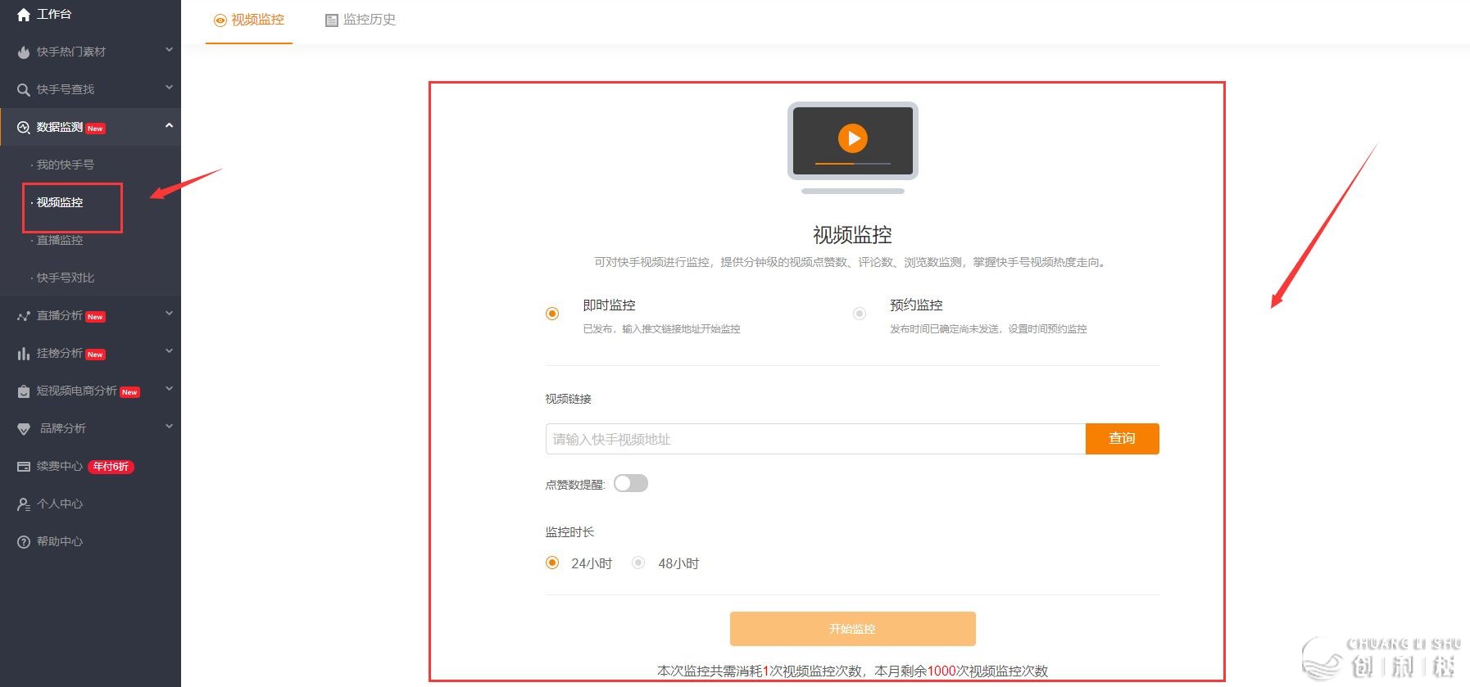Open 直播监控 submenu item
This screenshot has width=1470, height=687.
(60, 241)
